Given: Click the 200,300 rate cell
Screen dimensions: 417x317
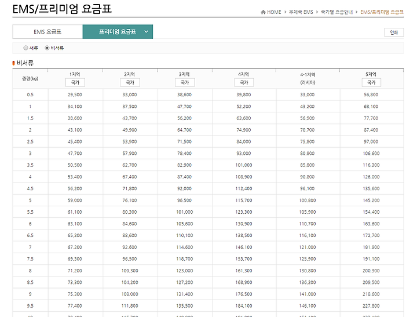Looking at the screenshot, I should pos(371,271).
